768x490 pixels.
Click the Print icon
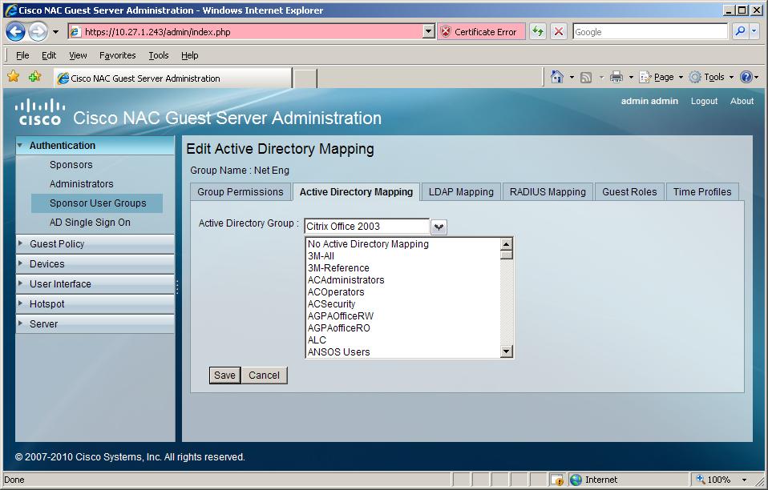[616, 76]
